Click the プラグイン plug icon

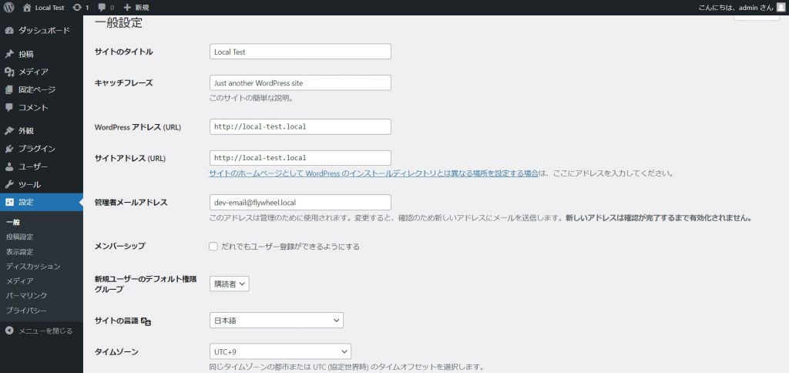9,149
